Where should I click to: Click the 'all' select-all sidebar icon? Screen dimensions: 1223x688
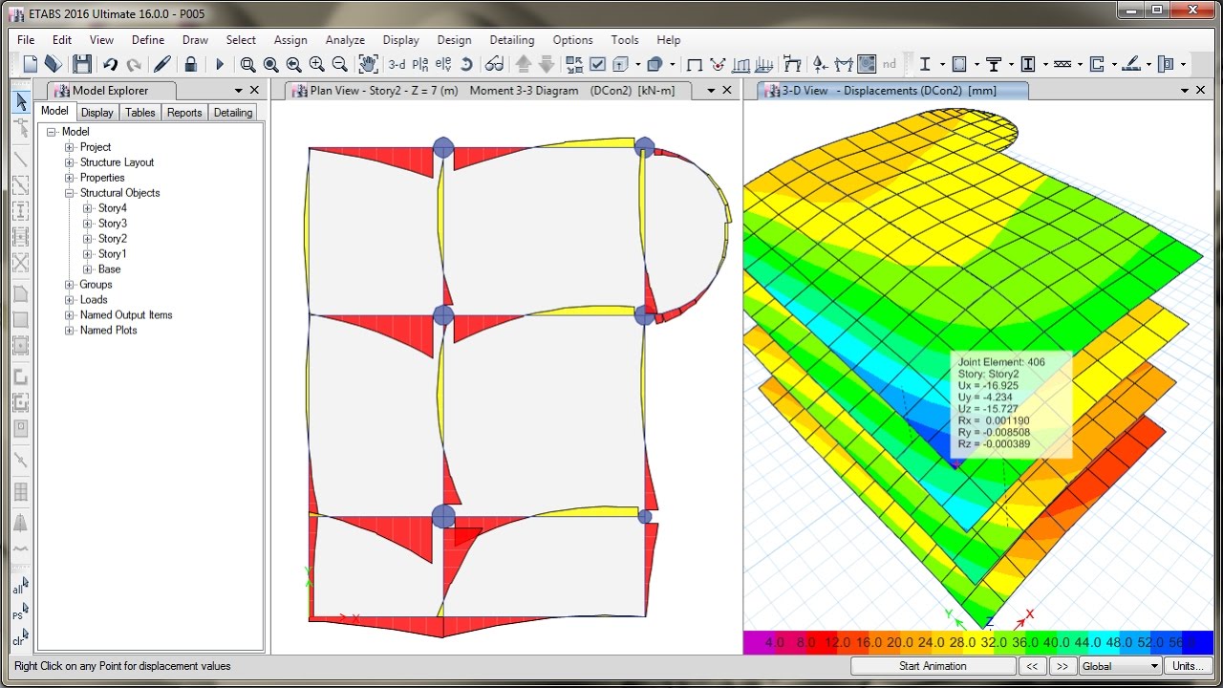pyautogui.click(x=20, y=586)
